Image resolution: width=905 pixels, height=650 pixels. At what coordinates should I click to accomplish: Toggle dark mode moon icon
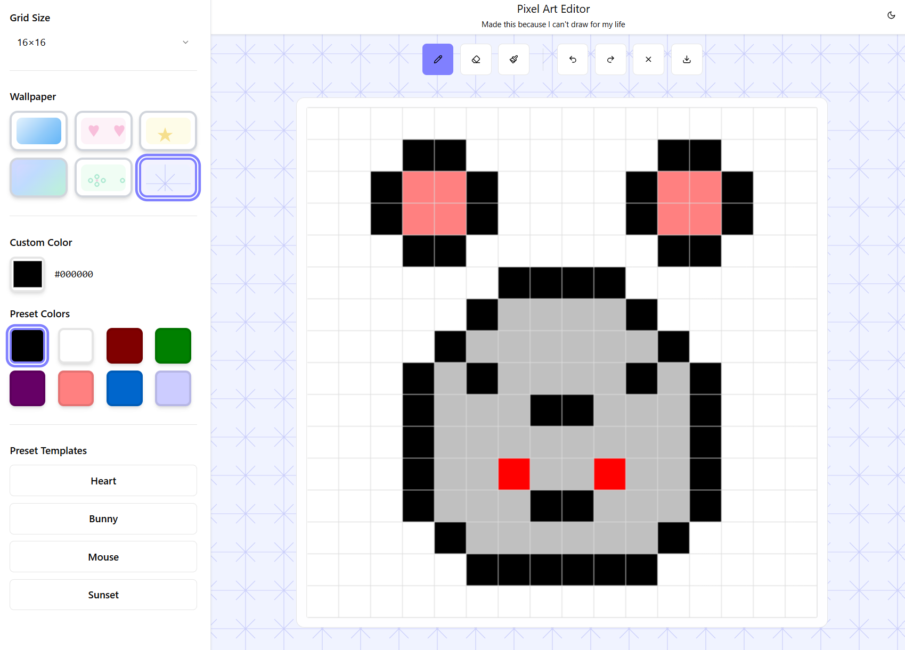point(891,15)
